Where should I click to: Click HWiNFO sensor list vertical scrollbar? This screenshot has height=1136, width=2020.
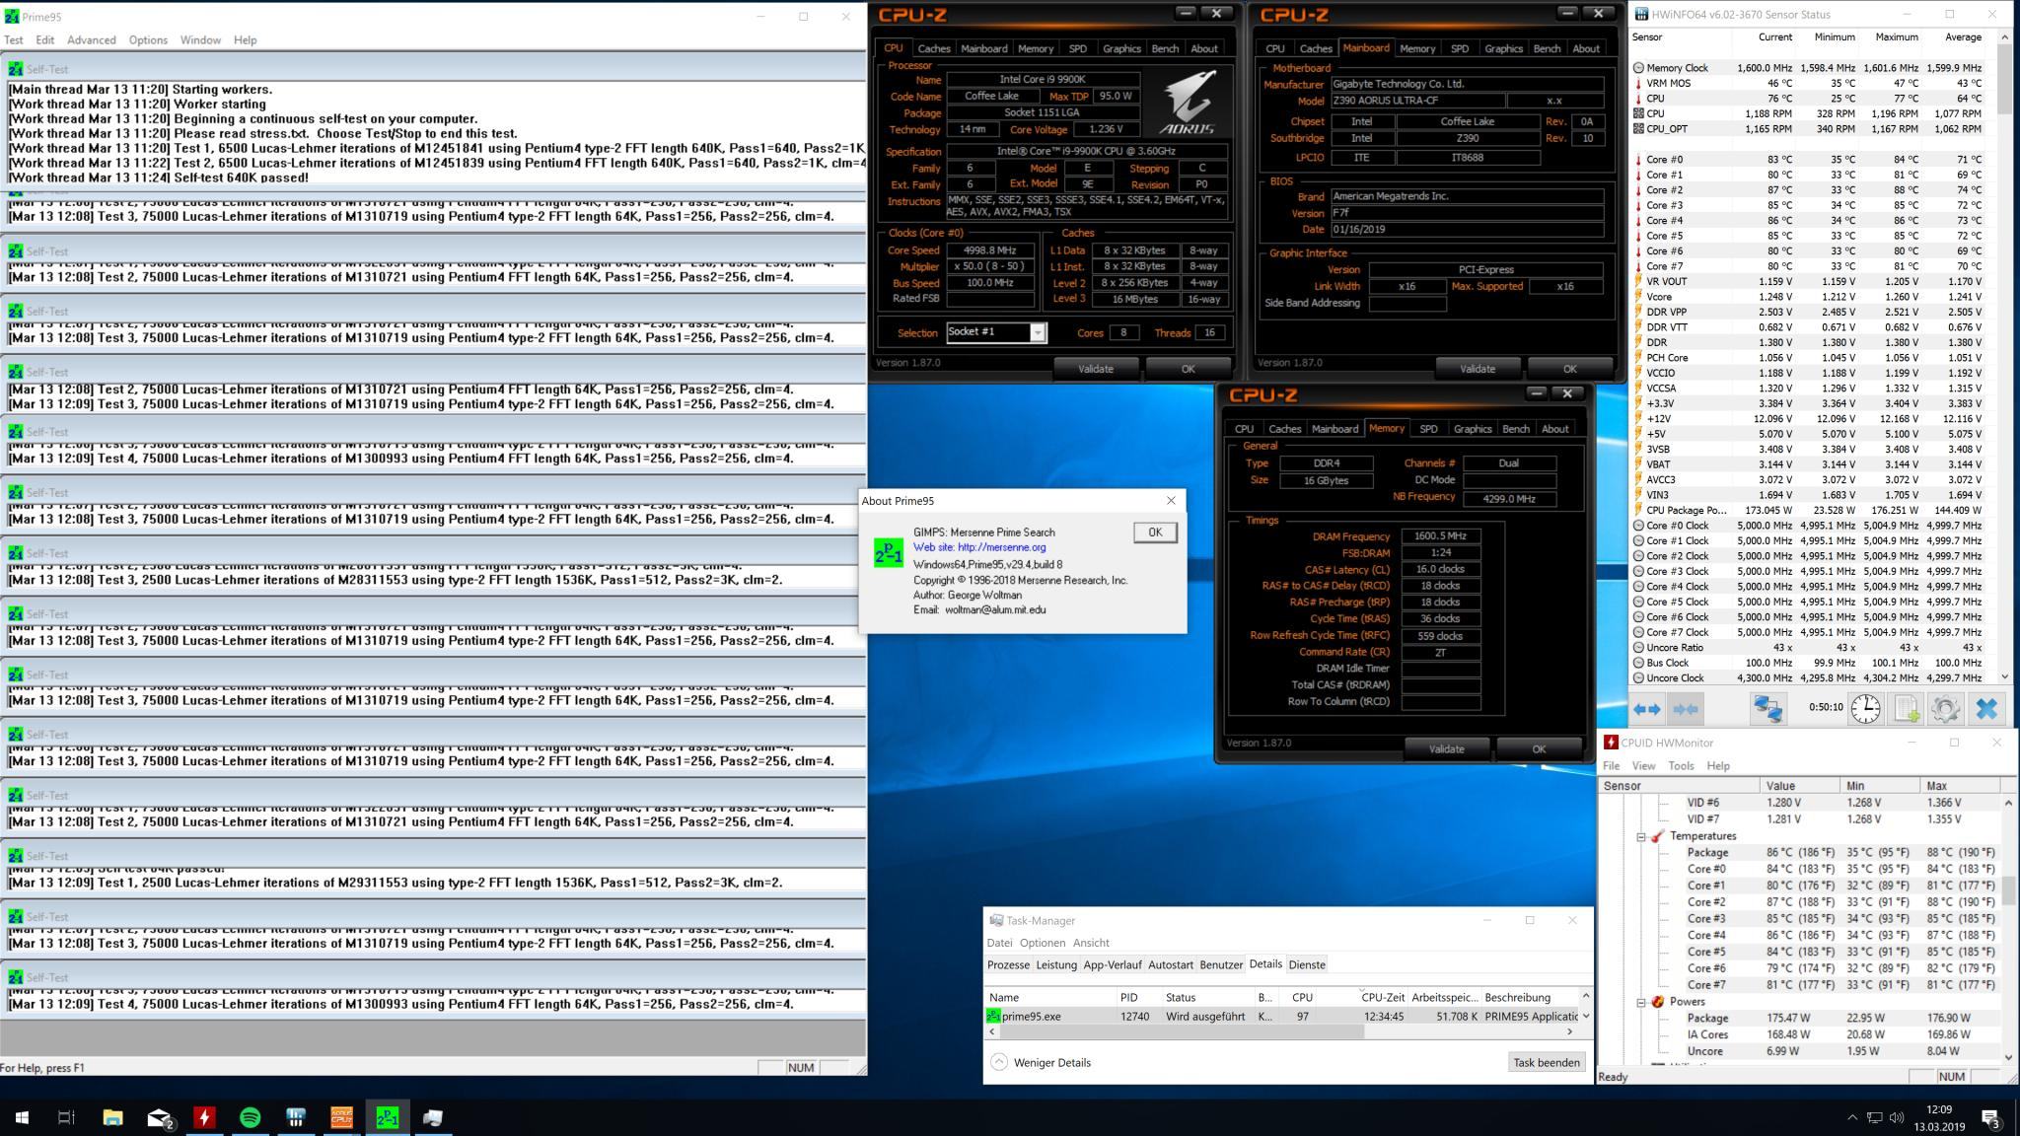click(x=2004, y=357)
